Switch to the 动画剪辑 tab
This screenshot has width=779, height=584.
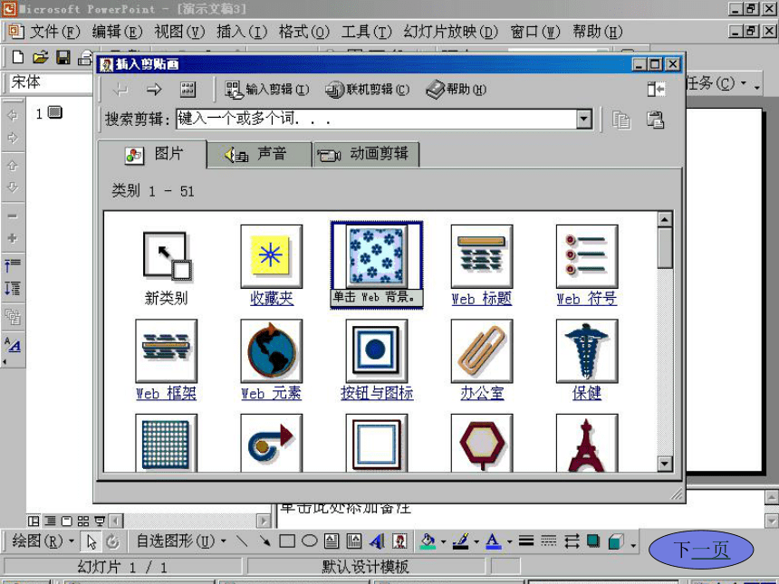(x=366, y=155)
